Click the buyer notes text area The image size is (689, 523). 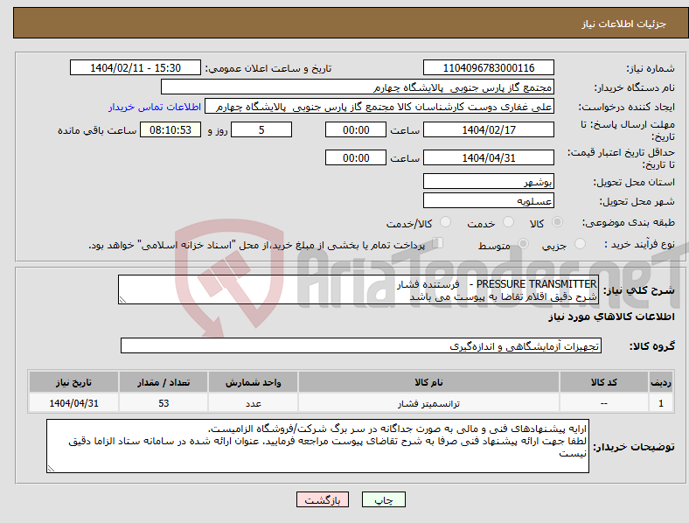(x=317, y=446)
